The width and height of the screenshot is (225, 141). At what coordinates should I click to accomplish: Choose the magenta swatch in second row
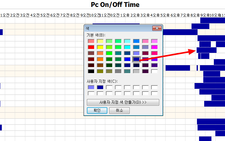[154, 47]
